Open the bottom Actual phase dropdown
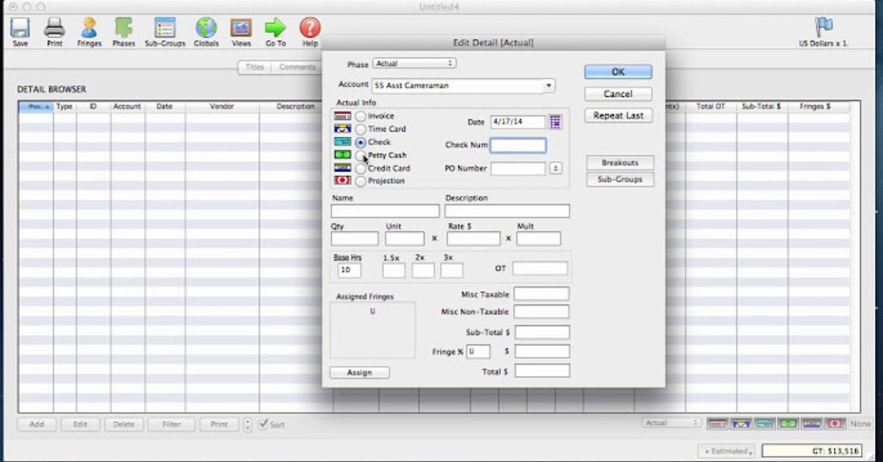This screenshot has height=462, width=883. click(x=673, y=423)
